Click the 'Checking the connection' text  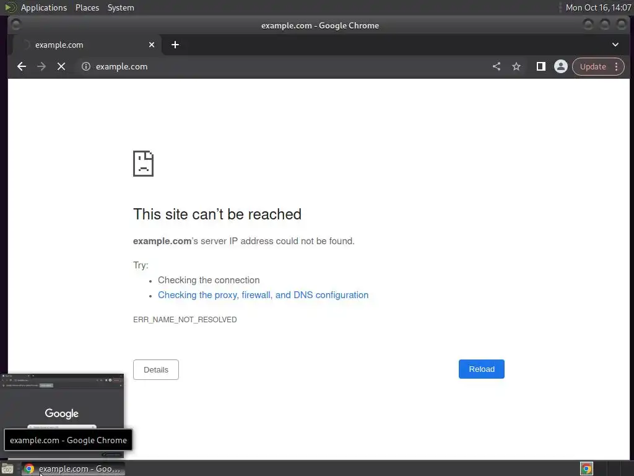pos(209,280)
